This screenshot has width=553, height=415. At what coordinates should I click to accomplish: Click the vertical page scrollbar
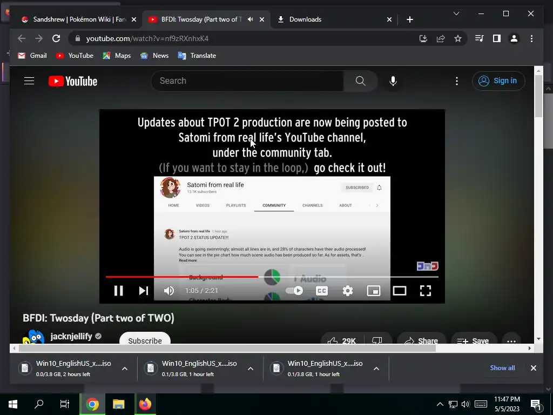point(538,96)
